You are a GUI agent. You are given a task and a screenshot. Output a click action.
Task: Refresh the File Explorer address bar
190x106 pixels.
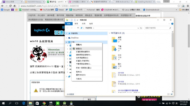click(x=141, y=28)
